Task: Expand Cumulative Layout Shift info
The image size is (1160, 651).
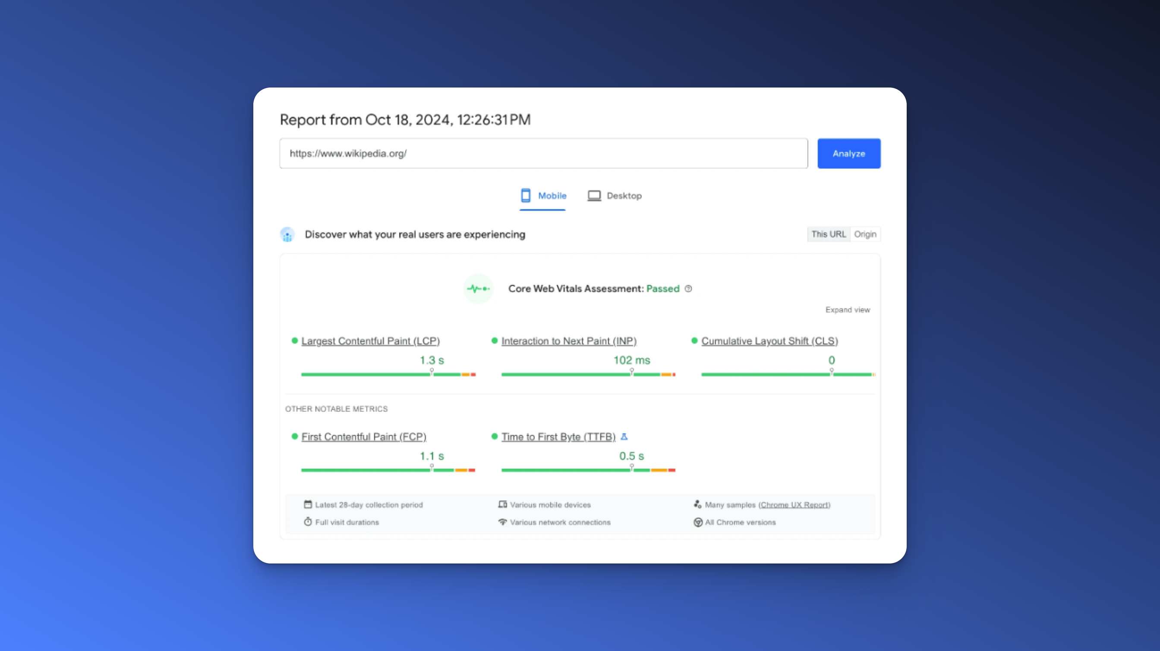Action: pos(769,341)
